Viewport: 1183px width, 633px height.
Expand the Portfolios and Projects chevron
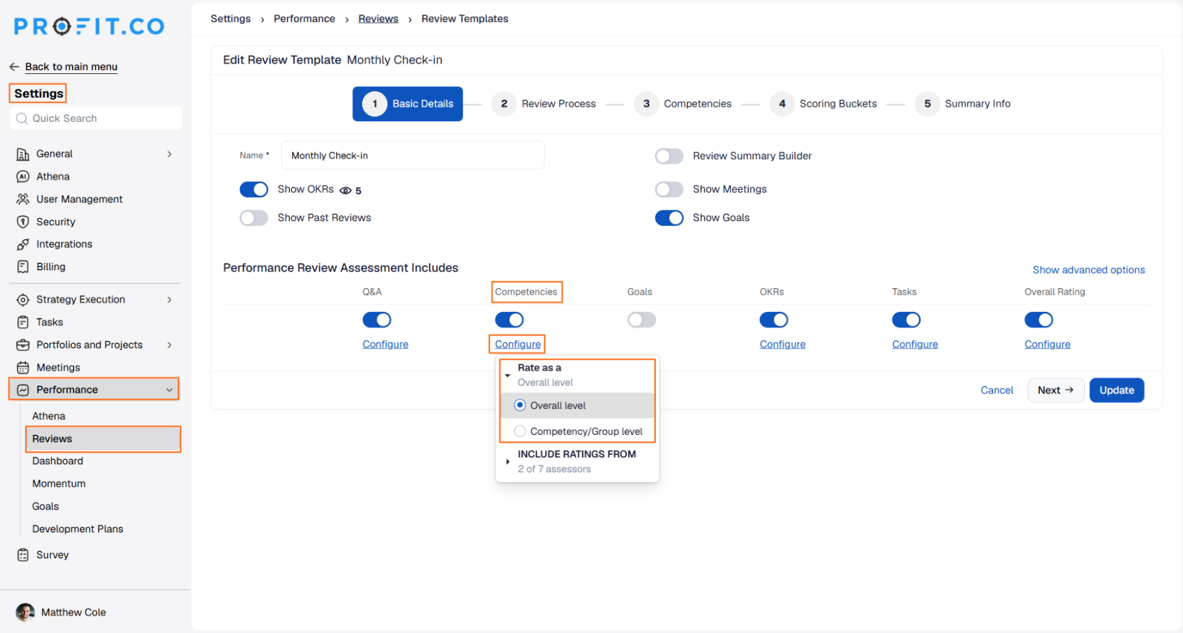pos(170,345)
